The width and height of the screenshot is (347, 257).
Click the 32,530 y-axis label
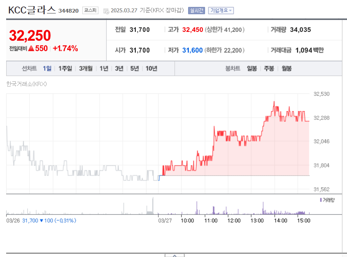point(321,94)
